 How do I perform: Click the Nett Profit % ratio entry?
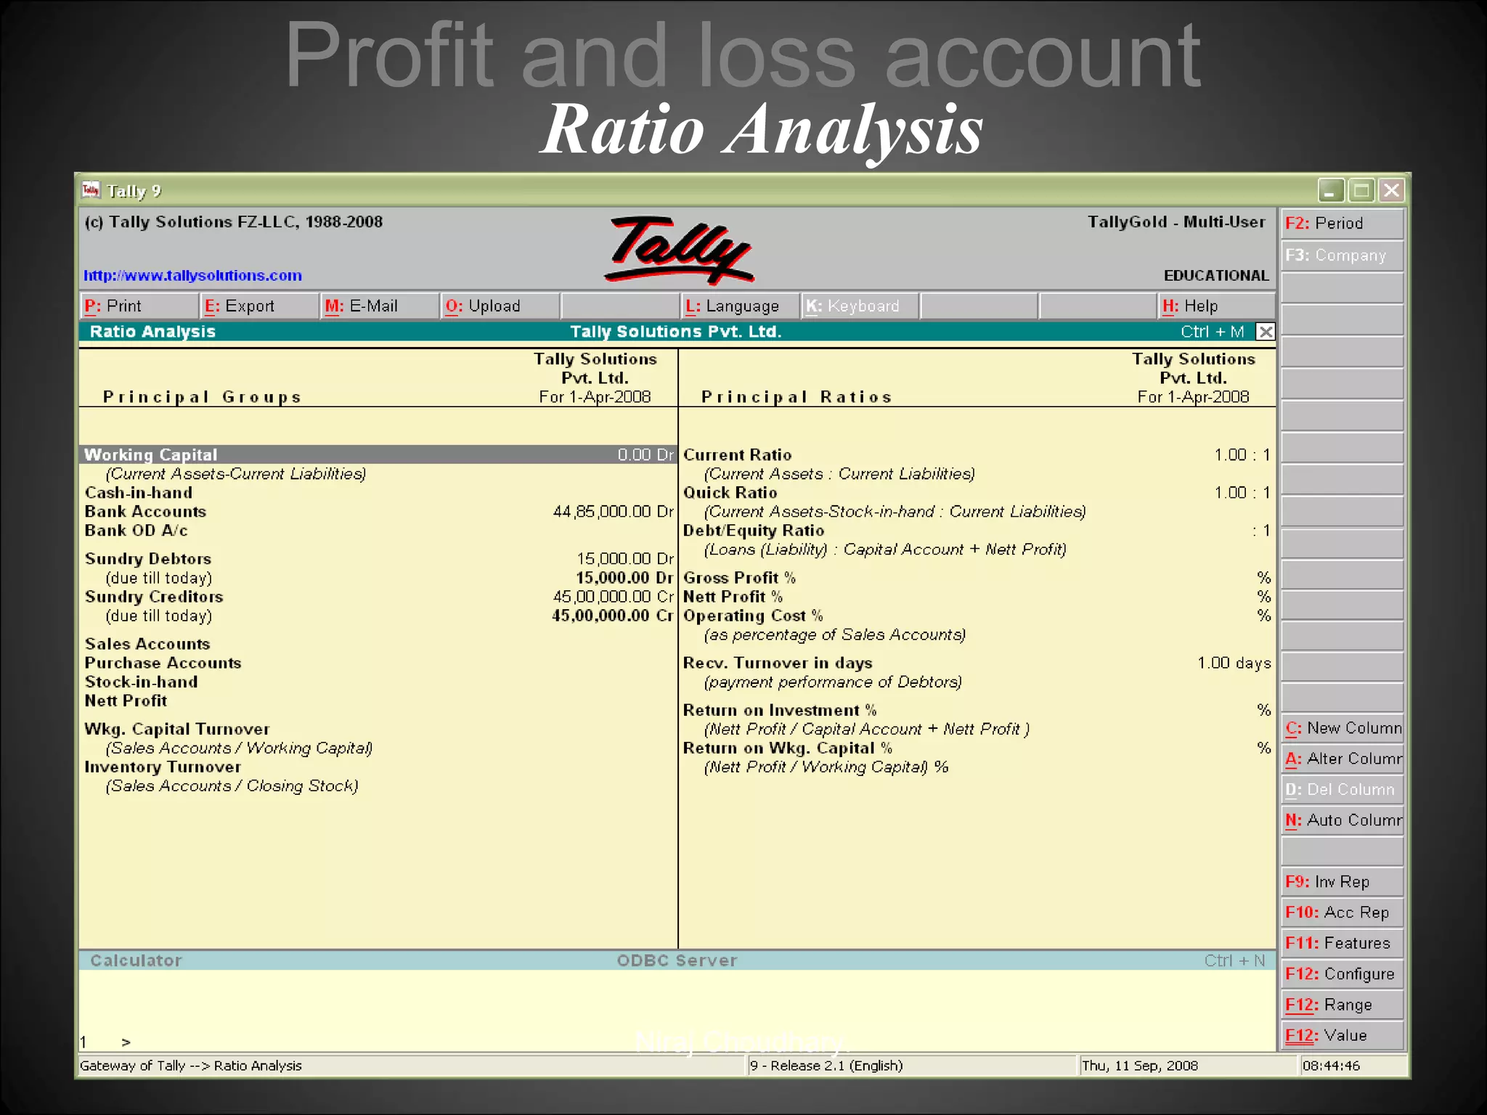pyautogui.click(x=977, y=597)
